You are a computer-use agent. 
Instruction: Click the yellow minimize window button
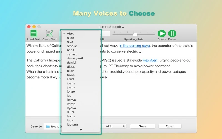[x=34, y=27]
